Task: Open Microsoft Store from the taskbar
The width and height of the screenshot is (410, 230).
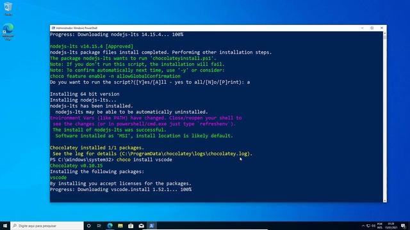Action: point(131,226)
